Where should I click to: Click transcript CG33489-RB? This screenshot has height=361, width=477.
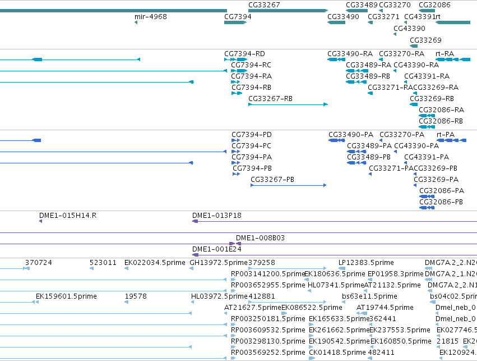pos(368,76)
